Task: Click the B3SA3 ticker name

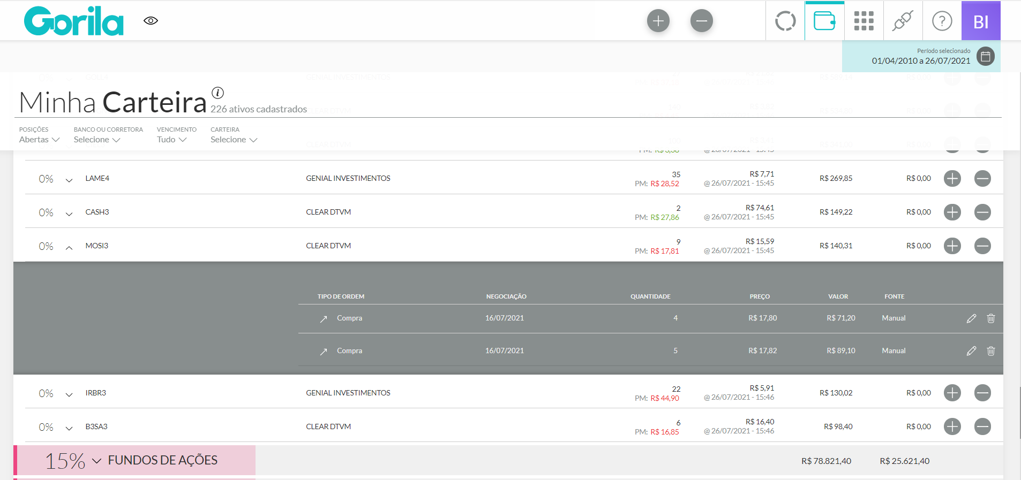Action: 96,426
